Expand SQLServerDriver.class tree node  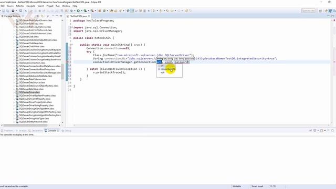point(14,92)
